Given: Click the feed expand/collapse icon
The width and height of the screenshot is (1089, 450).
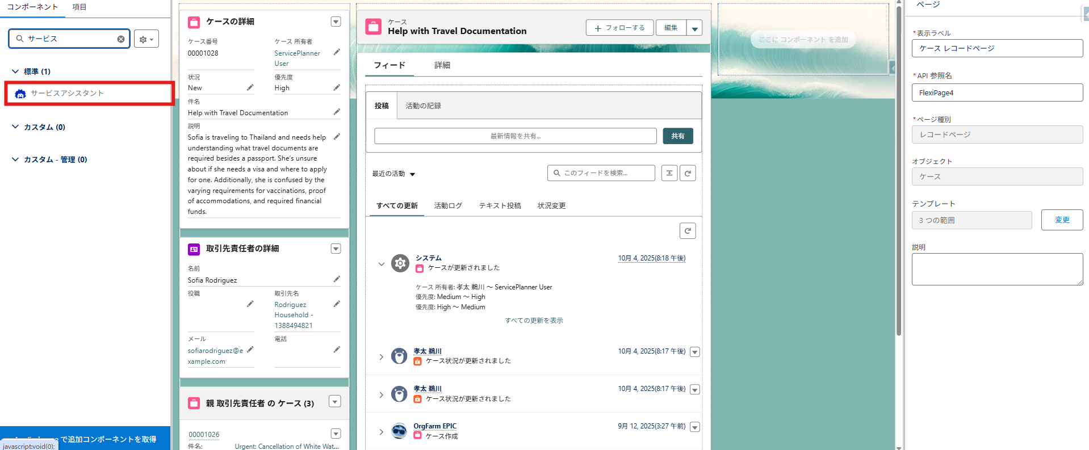Looking at the screenshot, I should pyautogui.click(x=669, y=173).
